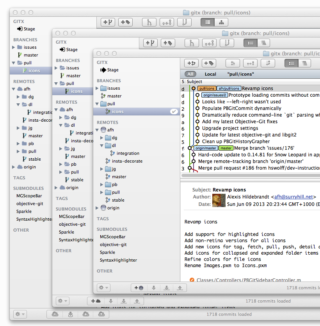Expand origin remote in front window sidebar
The image size is (320, 326).
97,208
